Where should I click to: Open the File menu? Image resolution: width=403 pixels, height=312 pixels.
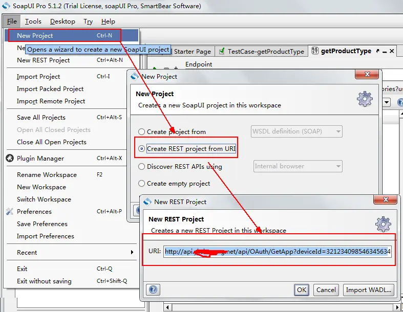click(x=12, y=21)
